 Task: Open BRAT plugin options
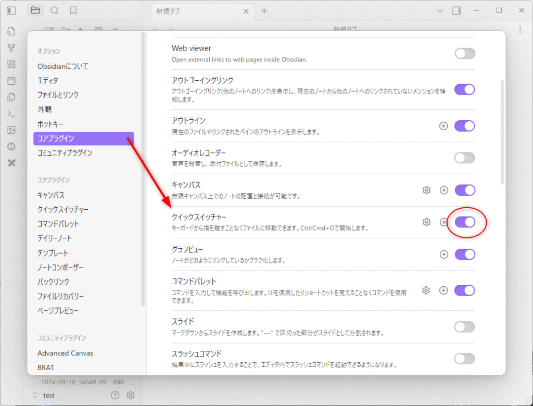(84, 367)
